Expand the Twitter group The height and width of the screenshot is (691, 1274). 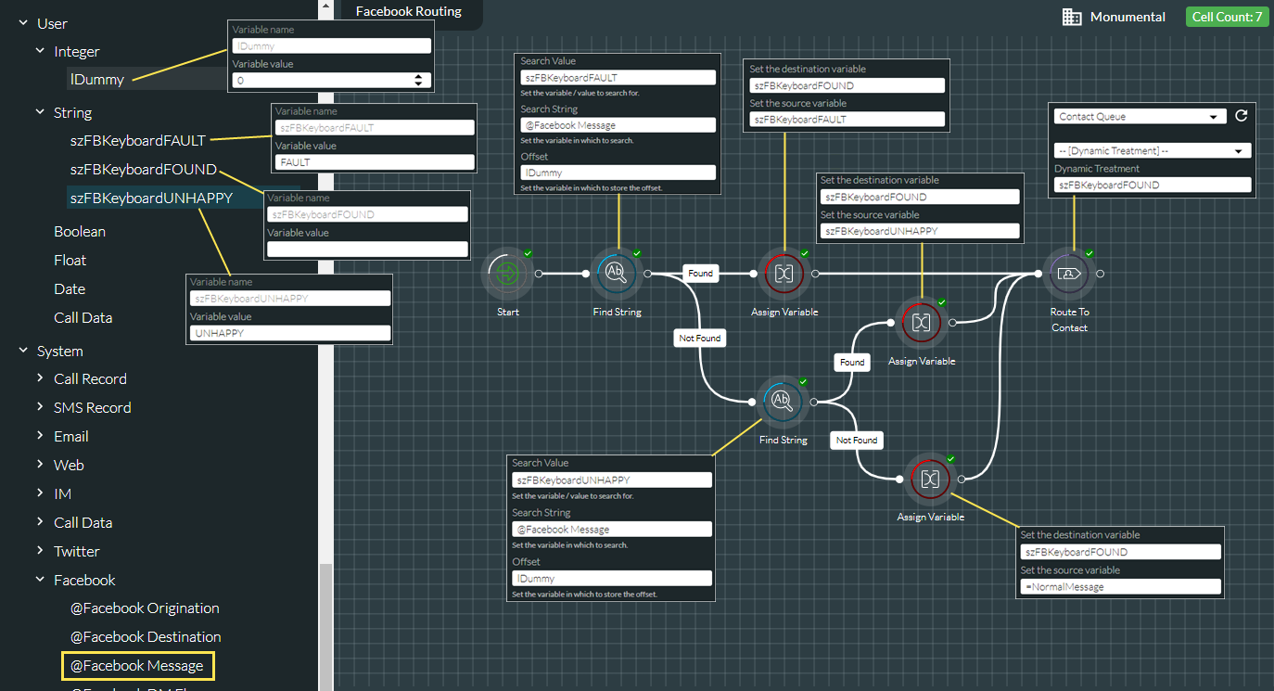pos(40,551)
